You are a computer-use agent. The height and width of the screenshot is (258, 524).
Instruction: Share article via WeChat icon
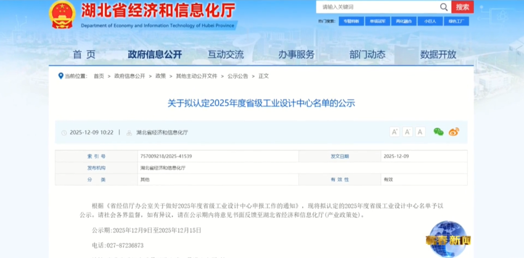[438, 132]
